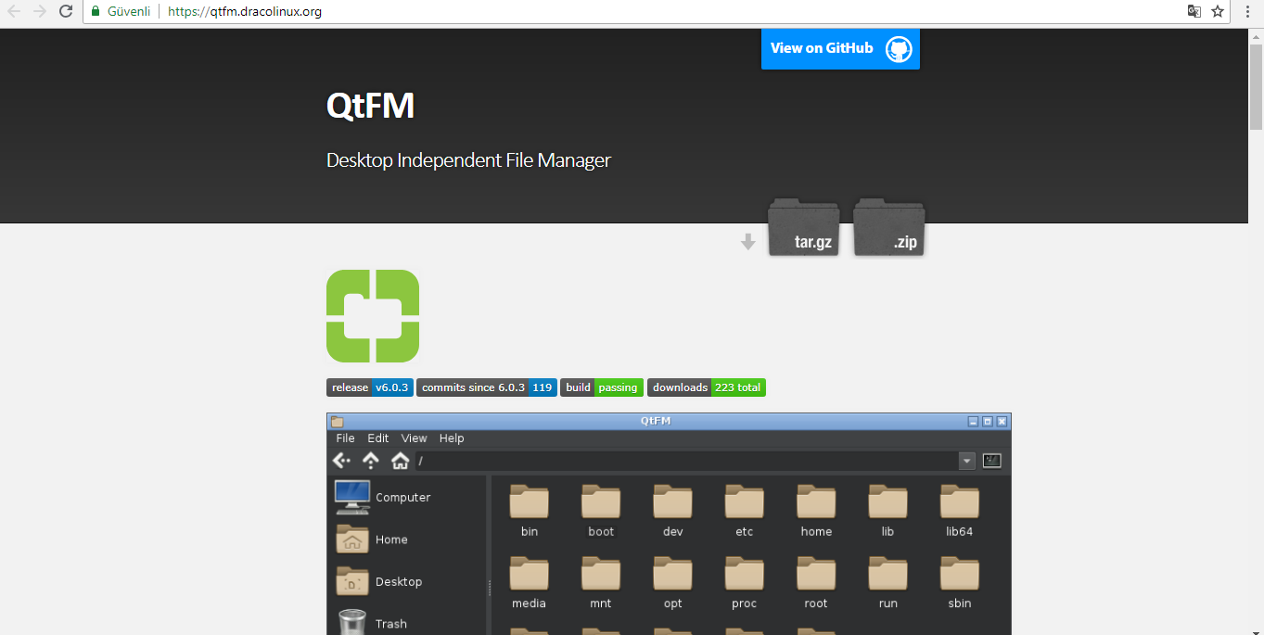Open the boot folder
The height and width of the screenshot is (635, 1264).
pos(601,511)
